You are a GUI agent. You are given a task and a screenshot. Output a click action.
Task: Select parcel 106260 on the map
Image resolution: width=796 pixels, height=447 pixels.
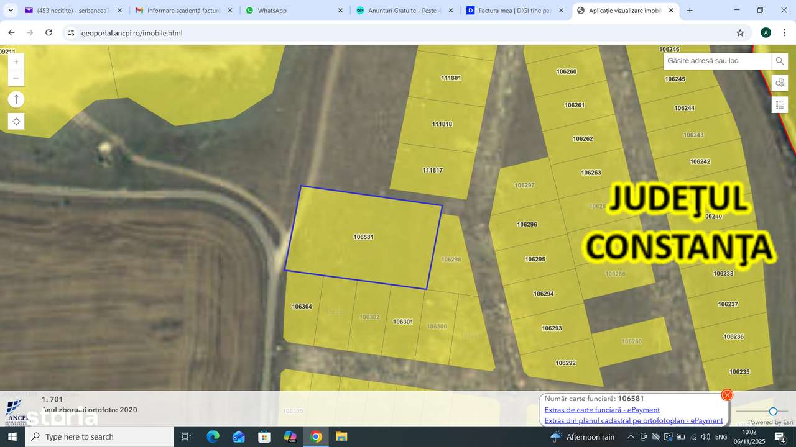point(566,71)
